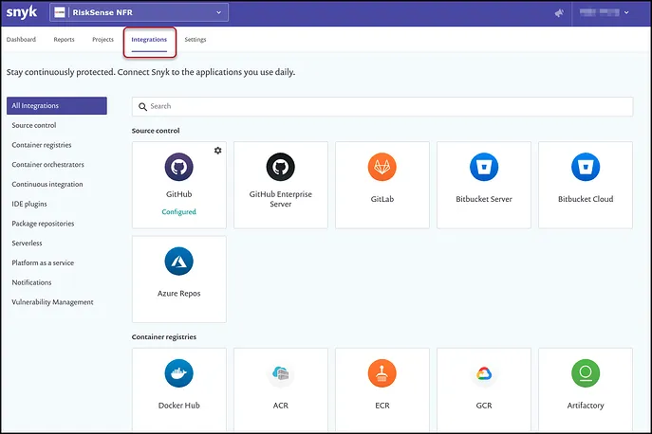Click the Configured status under GitHub

click(x=178, y=212)
